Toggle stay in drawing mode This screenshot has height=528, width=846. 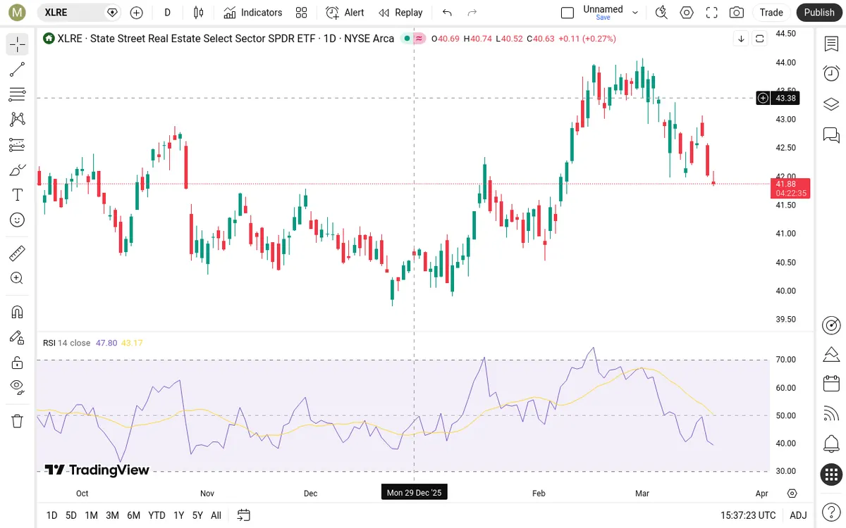click(18, 337)
